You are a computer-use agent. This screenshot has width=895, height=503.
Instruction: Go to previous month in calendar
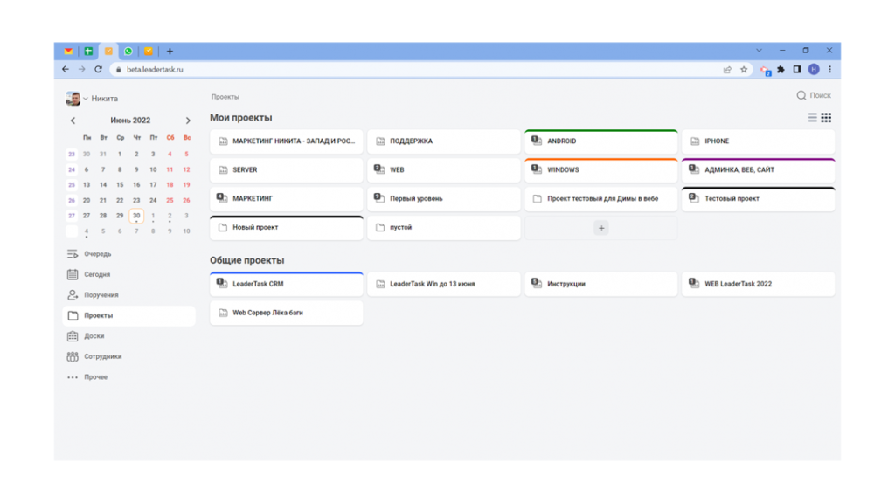(x=73, y=121)
